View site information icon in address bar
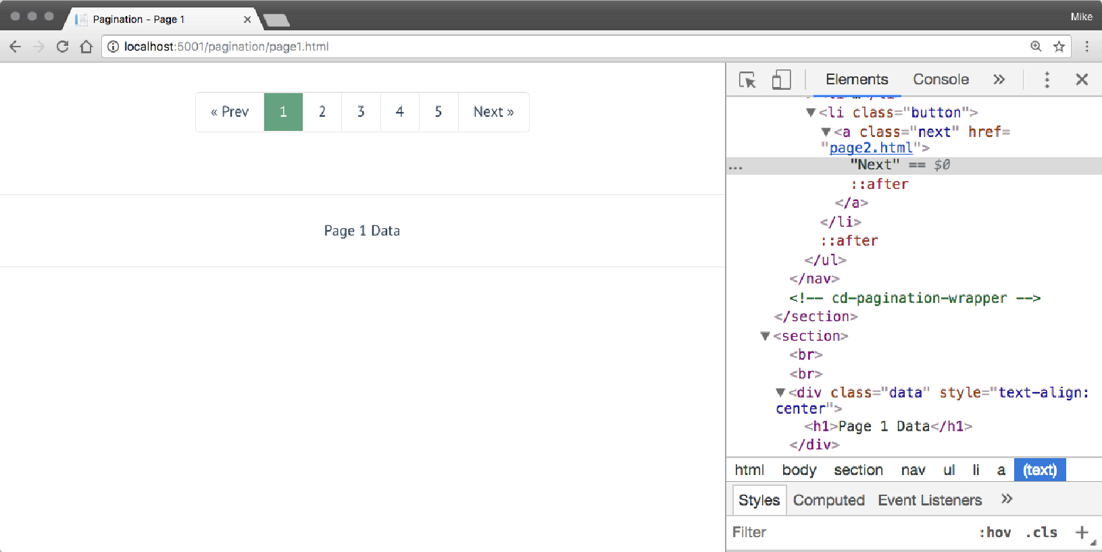This screenshot has width=1102, height=552. point(113,47)
